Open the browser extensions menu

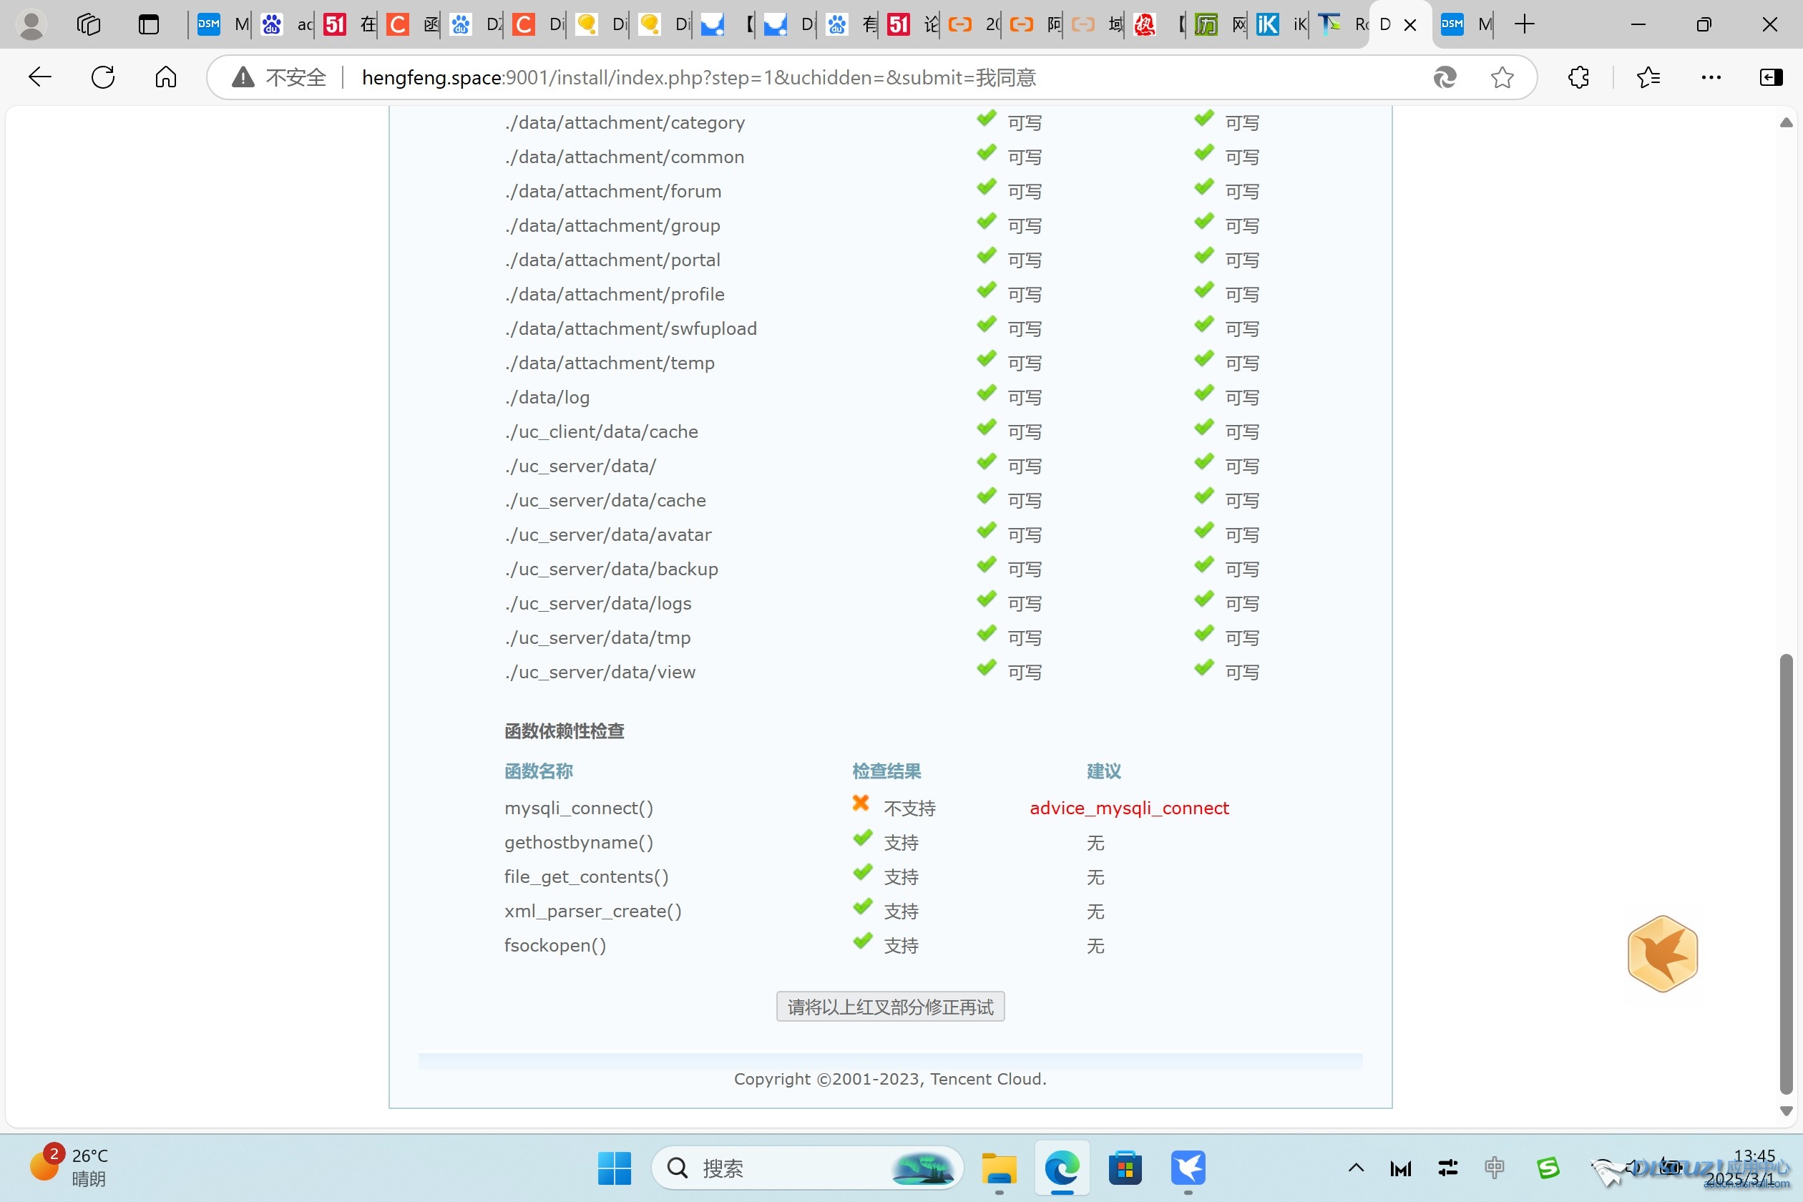tap(1578, 77)
